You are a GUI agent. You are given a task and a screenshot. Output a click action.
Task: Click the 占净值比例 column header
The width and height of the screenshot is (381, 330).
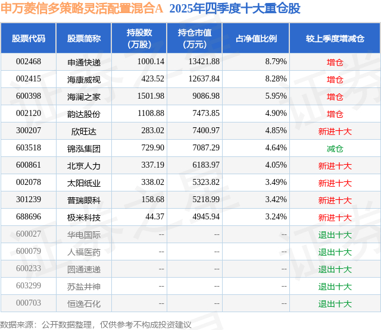(256, 38)
